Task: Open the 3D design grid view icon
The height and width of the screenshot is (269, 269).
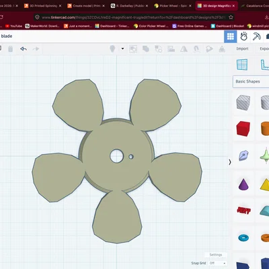Action: click(x=231, y=36)
